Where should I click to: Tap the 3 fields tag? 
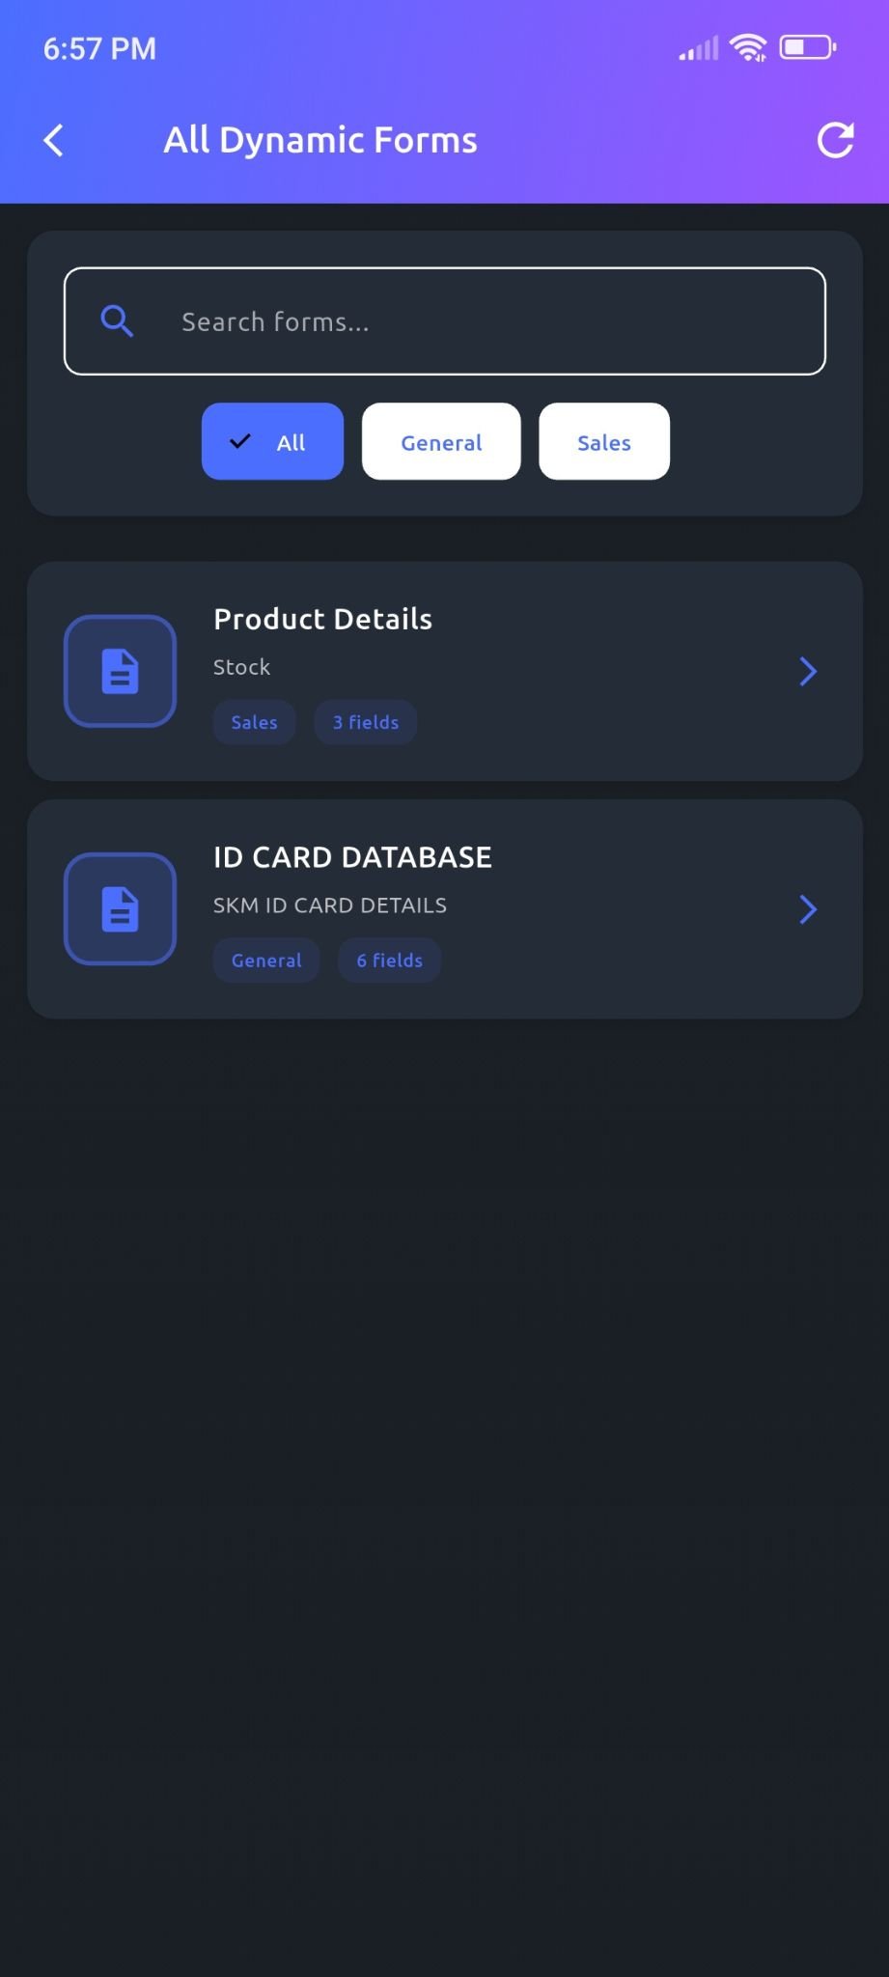click(x=366, y=722)
